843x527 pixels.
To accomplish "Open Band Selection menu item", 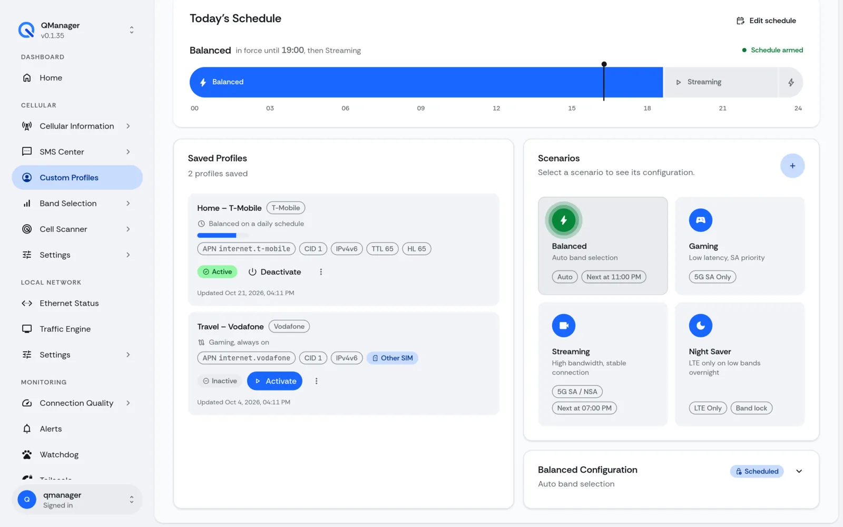I will coord(77,203).
